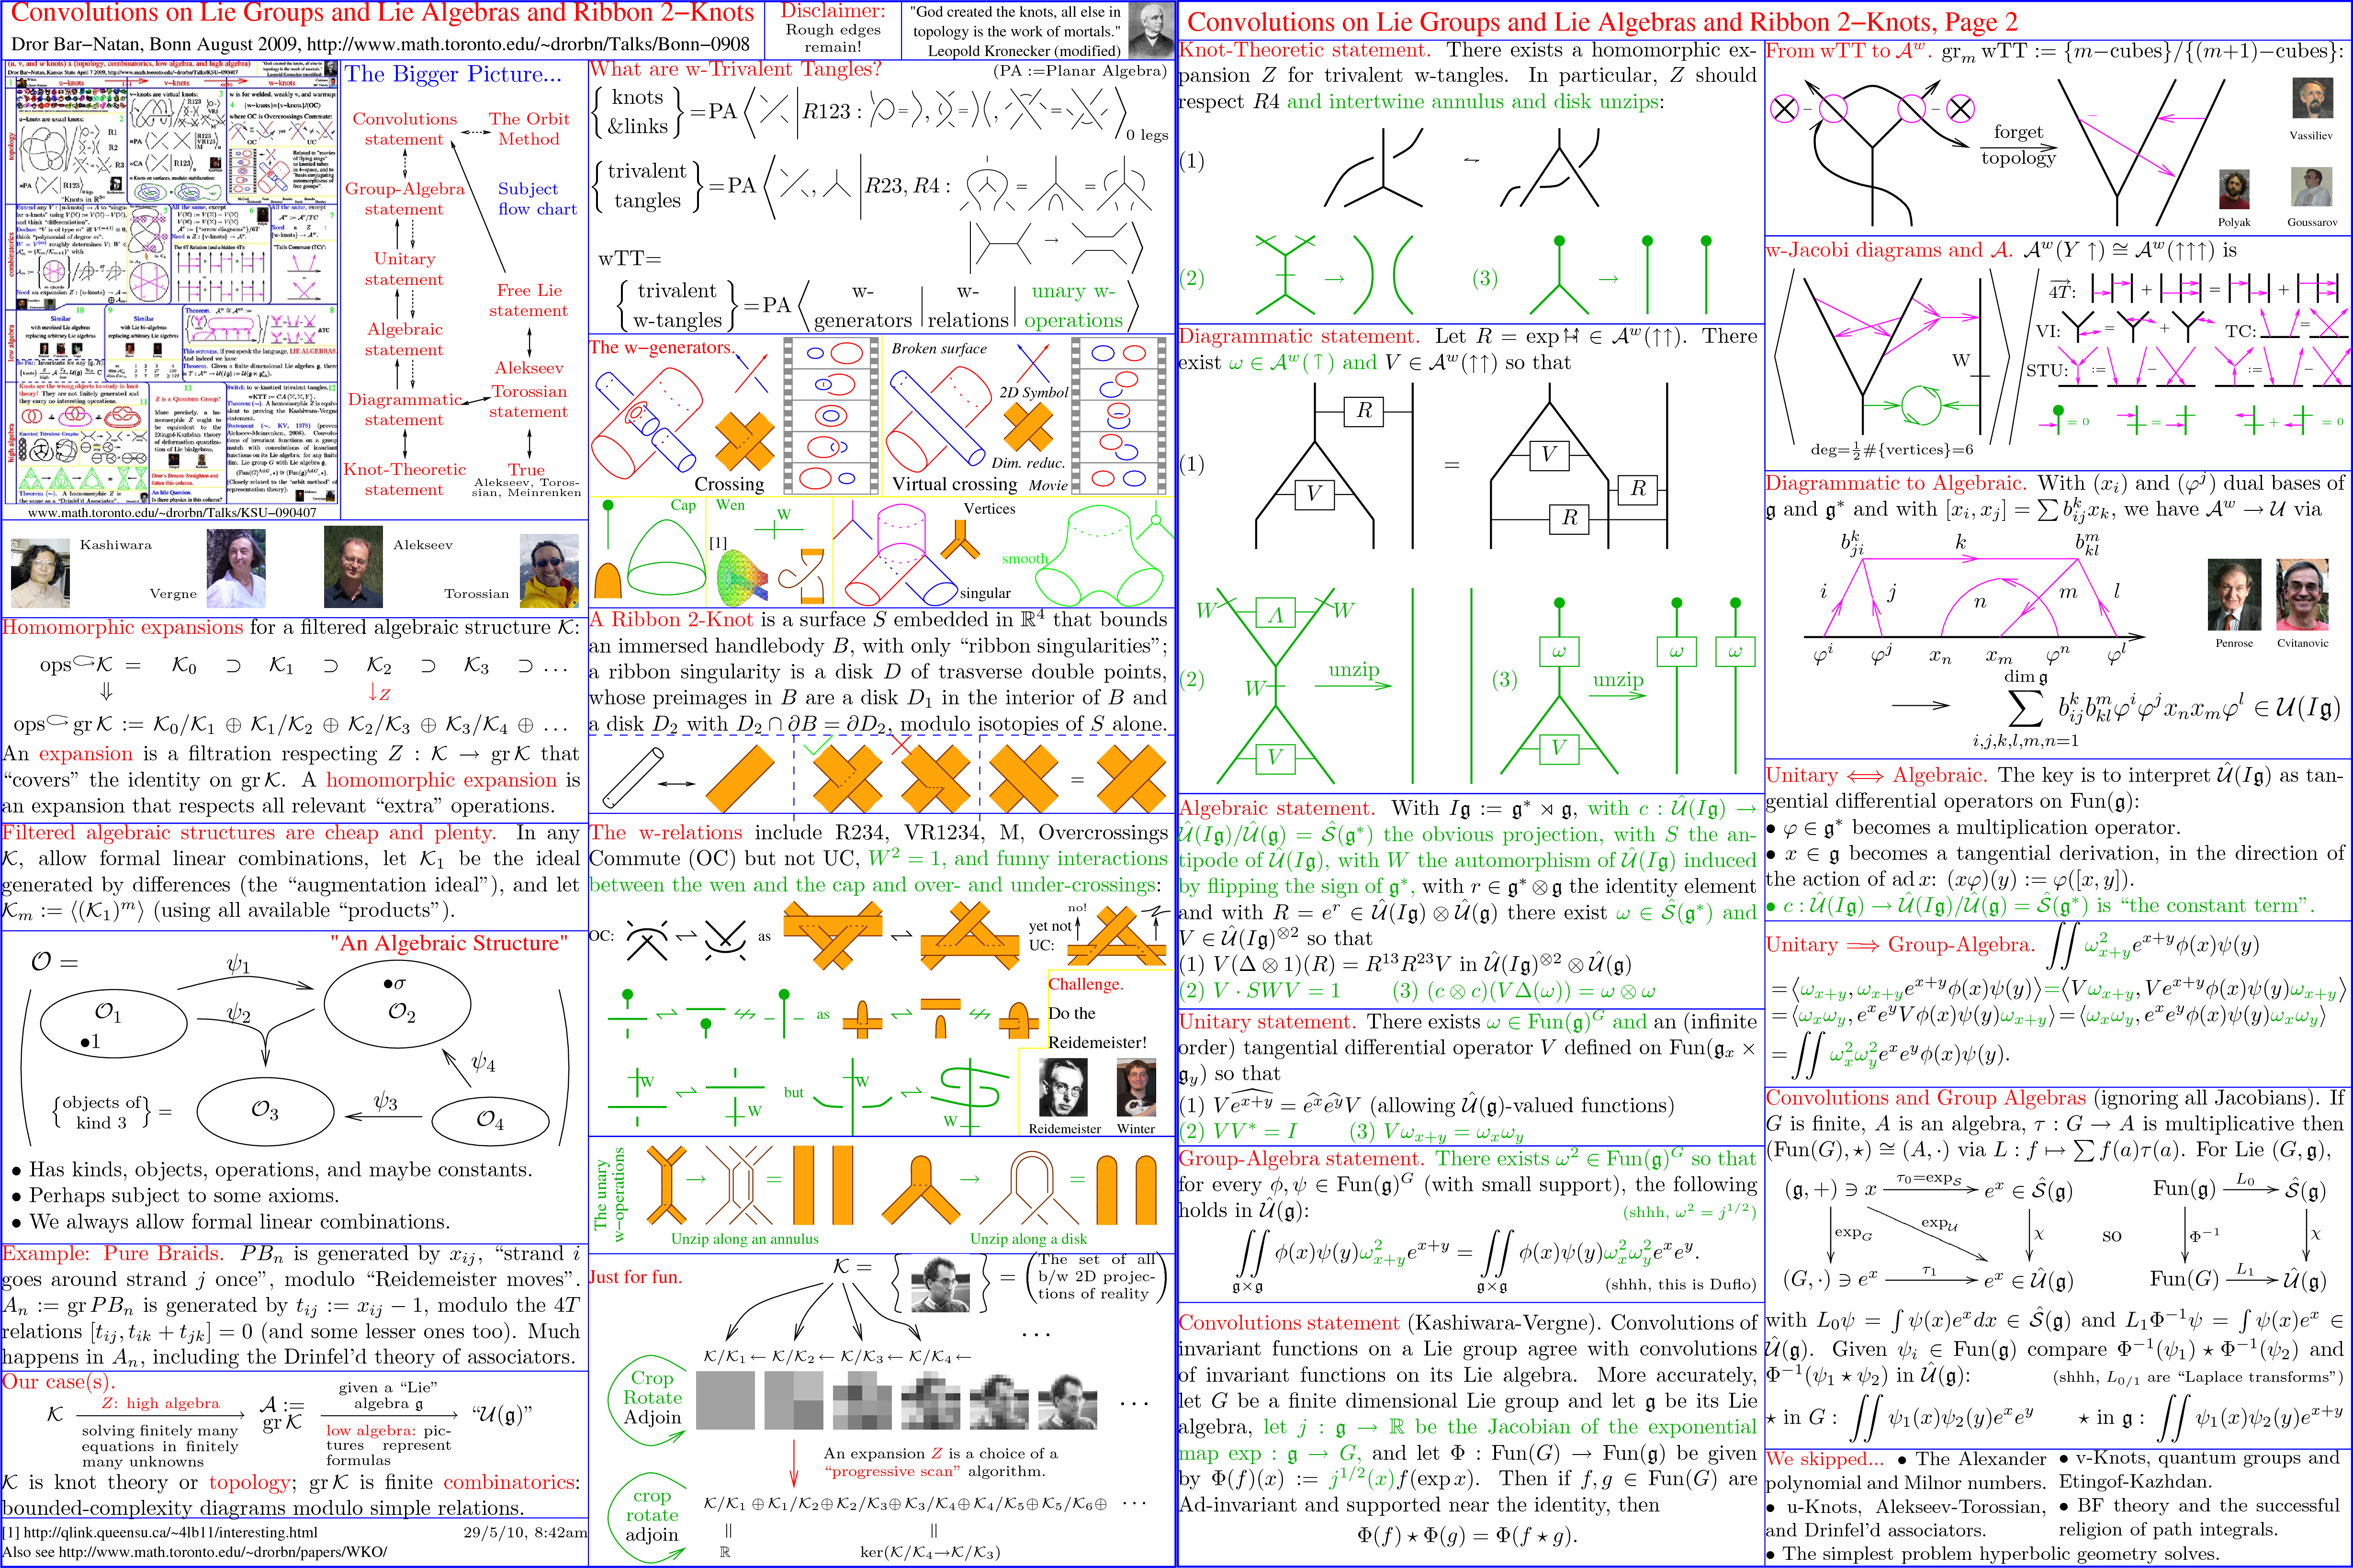The image size is (2353, 1568).
Task: Open the Talks/Bonn-0908 URL under the title
Action: [528, 44]
